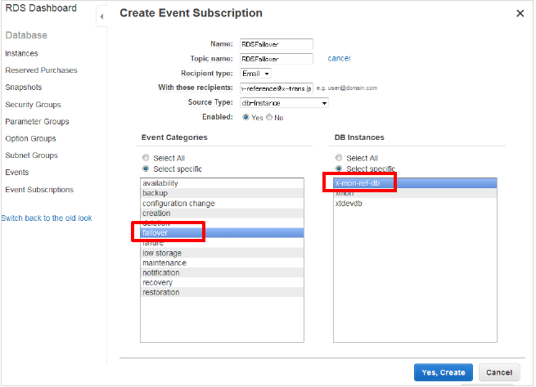Choose Select All under DB Instances
This screenshot has height=387, width=536.
pyautogui.click(x=340, y=158)
